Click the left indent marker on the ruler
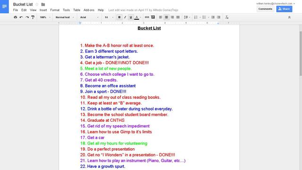Screen dimensions: 302x170 click(x=80, y=23)
